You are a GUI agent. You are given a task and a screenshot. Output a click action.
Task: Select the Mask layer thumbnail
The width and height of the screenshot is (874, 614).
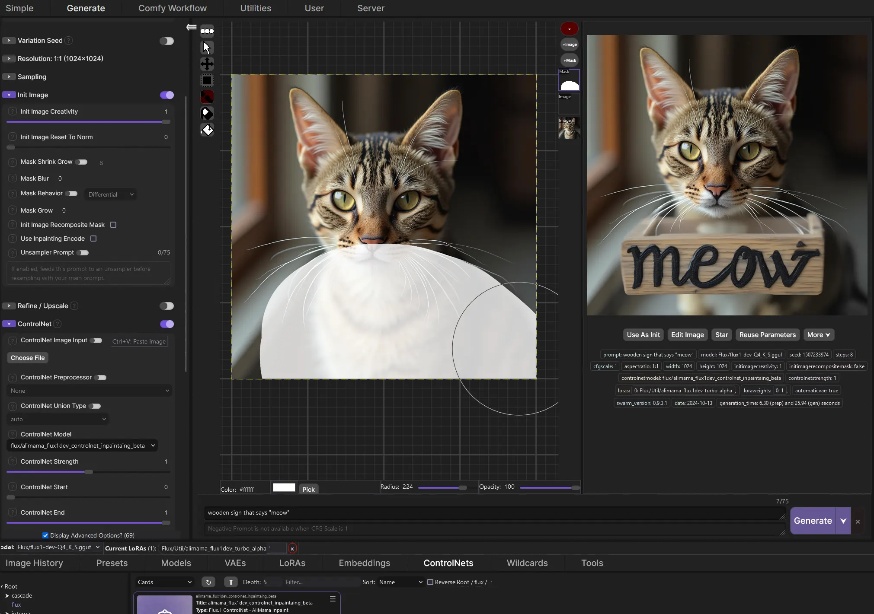pyautogui.click(x=569, y=80)
